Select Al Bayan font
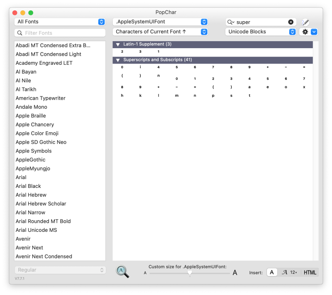 pyautogui.click(x=60, y=72)
